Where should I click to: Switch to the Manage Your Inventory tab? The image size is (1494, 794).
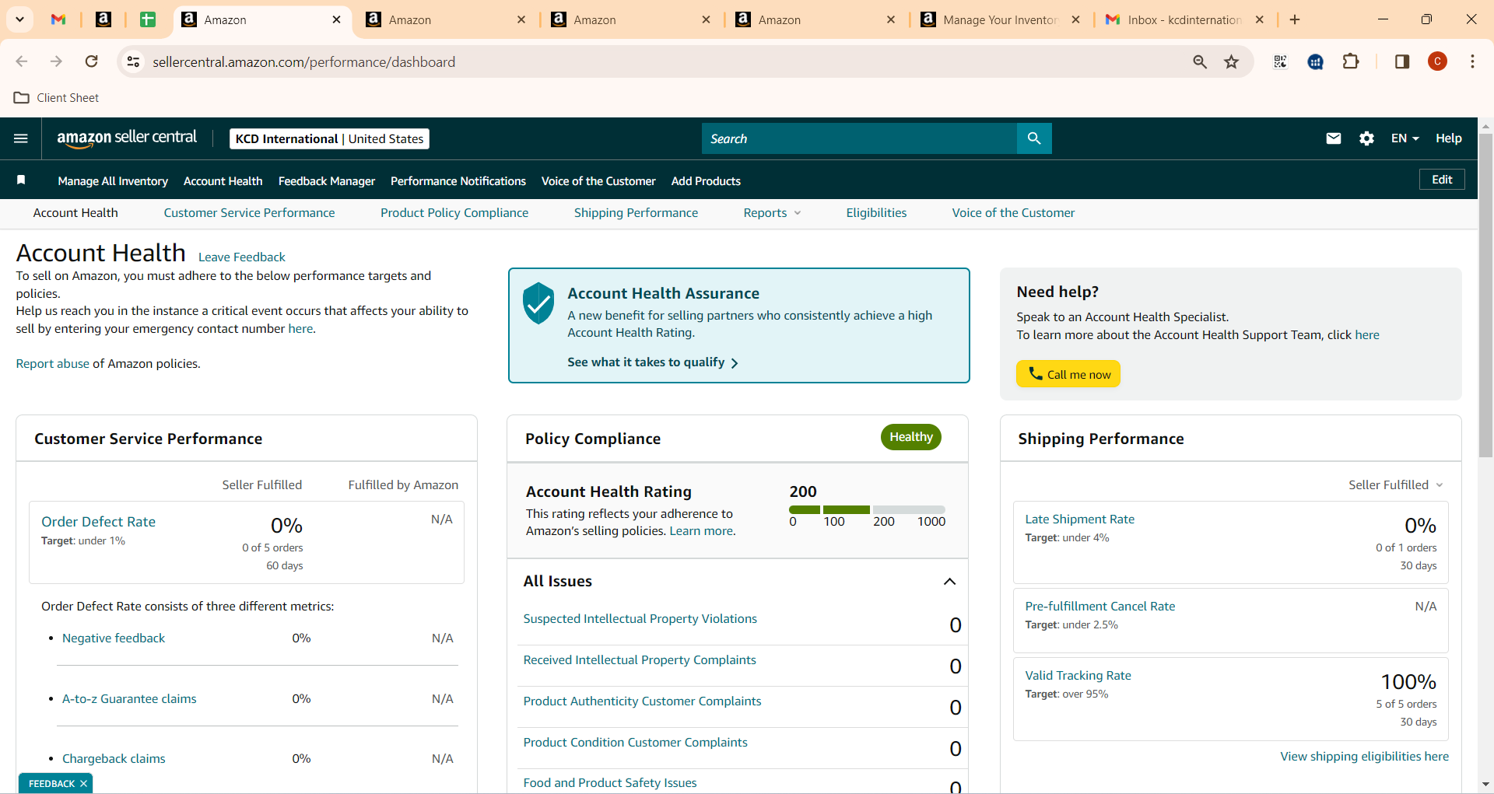click(x=1000, y=19)
